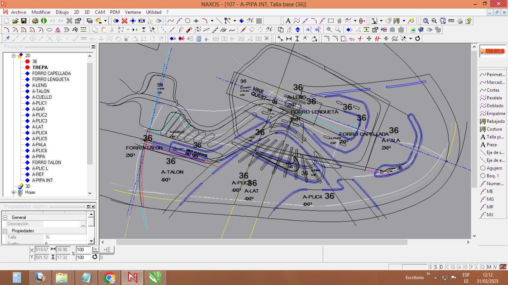Toggle the Aguajero option in right panel
The width and height of the screenshot is (508, 285).
click(x=492, y=168)
